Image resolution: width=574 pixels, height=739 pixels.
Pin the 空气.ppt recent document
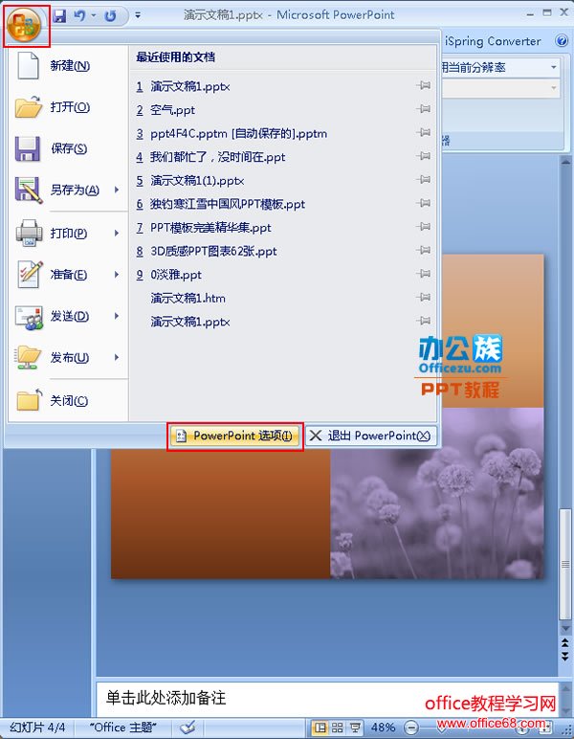click(x=423, y=109)
